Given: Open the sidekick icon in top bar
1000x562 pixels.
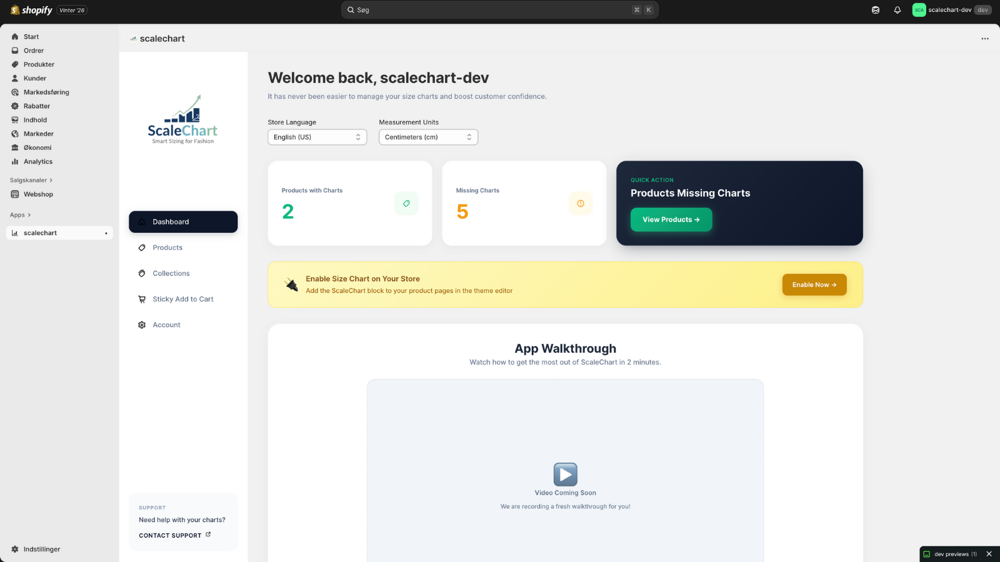Looking at the screenshot, I should point(876,10).
